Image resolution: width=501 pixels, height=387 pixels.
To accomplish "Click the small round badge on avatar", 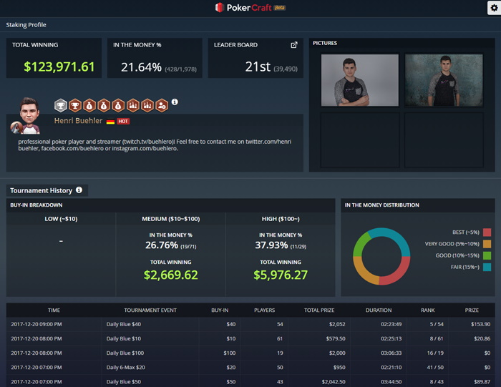I will pyautogui.click(x=16, y=127).
